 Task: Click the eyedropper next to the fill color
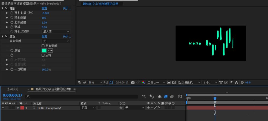(x=50, y=50)
